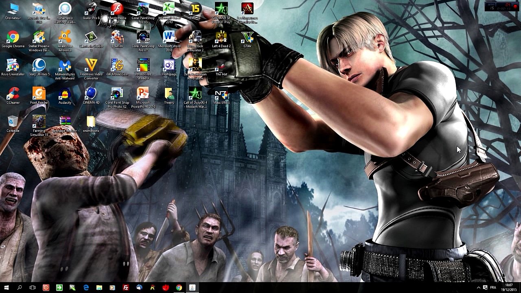
Task: Select the Thierry user folder icon
Action: click(x=169, y=96)
